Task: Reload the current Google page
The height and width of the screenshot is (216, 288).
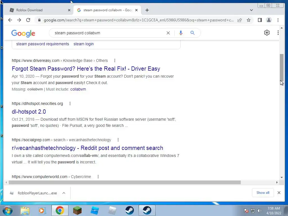Action: tap(28, 20)
